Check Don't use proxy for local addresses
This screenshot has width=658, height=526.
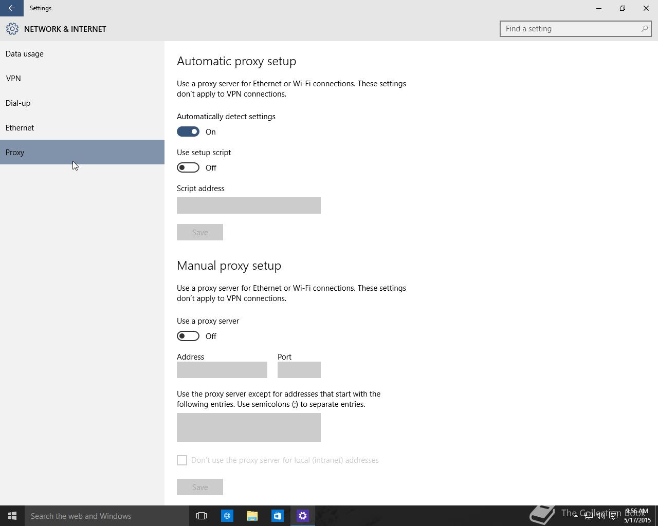pos(182,460)
